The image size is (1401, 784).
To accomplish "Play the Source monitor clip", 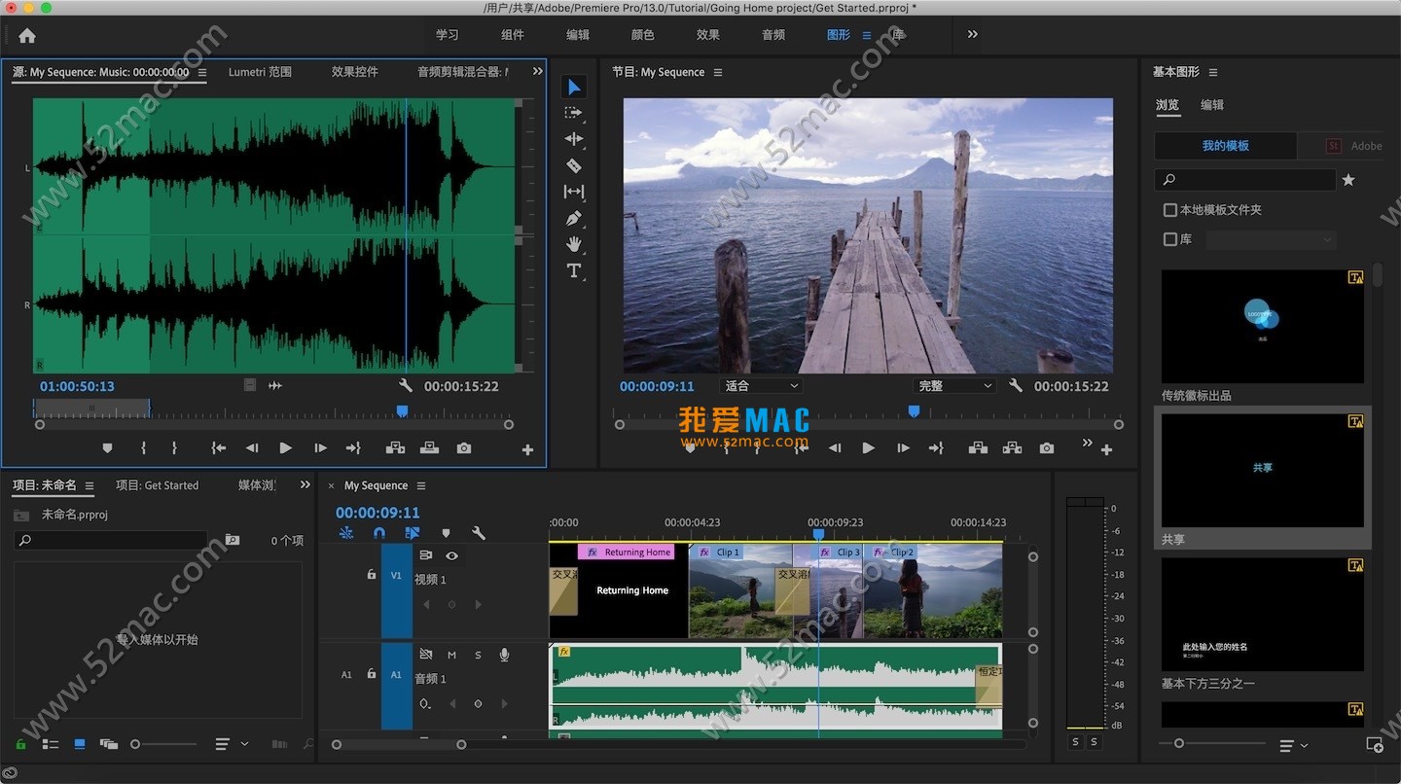I will 285,448.
